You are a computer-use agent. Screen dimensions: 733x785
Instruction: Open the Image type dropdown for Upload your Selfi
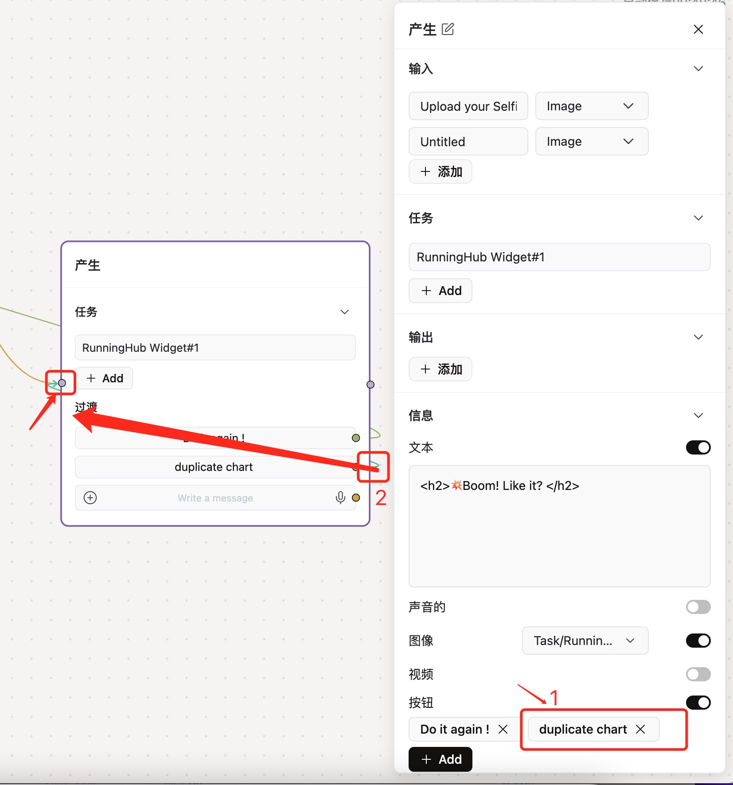[592, 106]
